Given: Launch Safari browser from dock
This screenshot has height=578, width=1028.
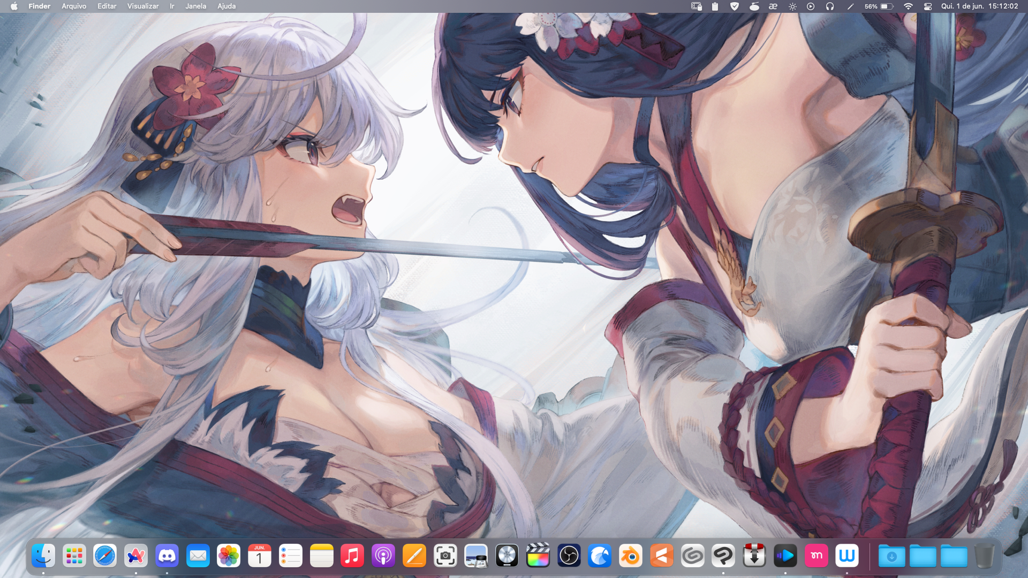Looking at the screenshot, I should point(105,557).
